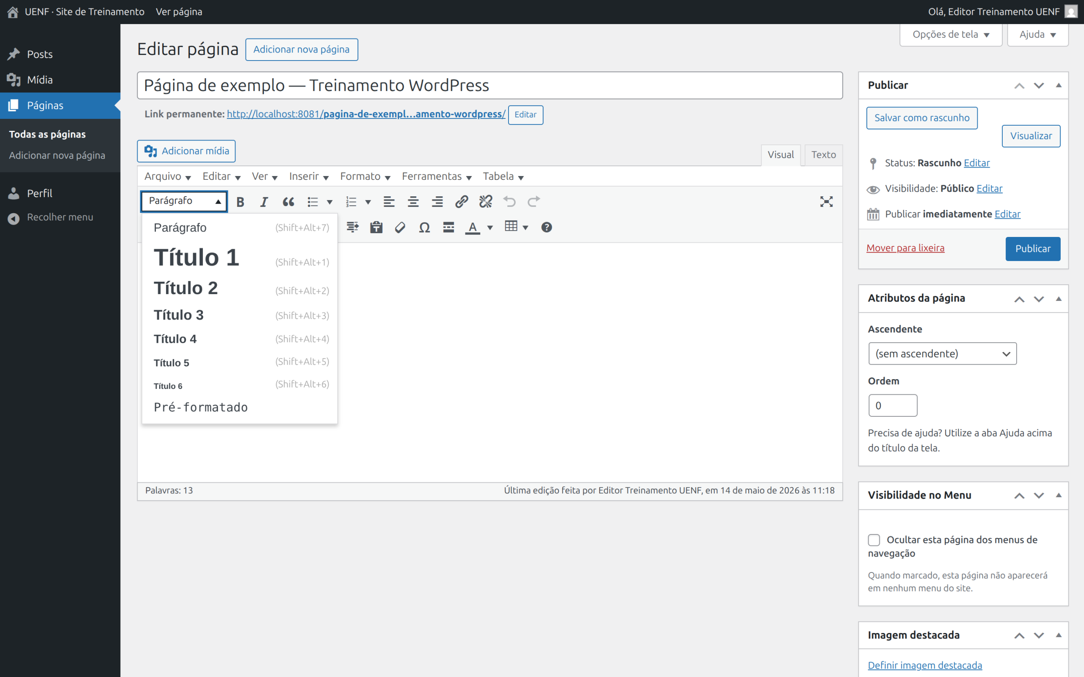1084x677 pixels.
Task: Click the Publicar button
Action: [1032, 249]
